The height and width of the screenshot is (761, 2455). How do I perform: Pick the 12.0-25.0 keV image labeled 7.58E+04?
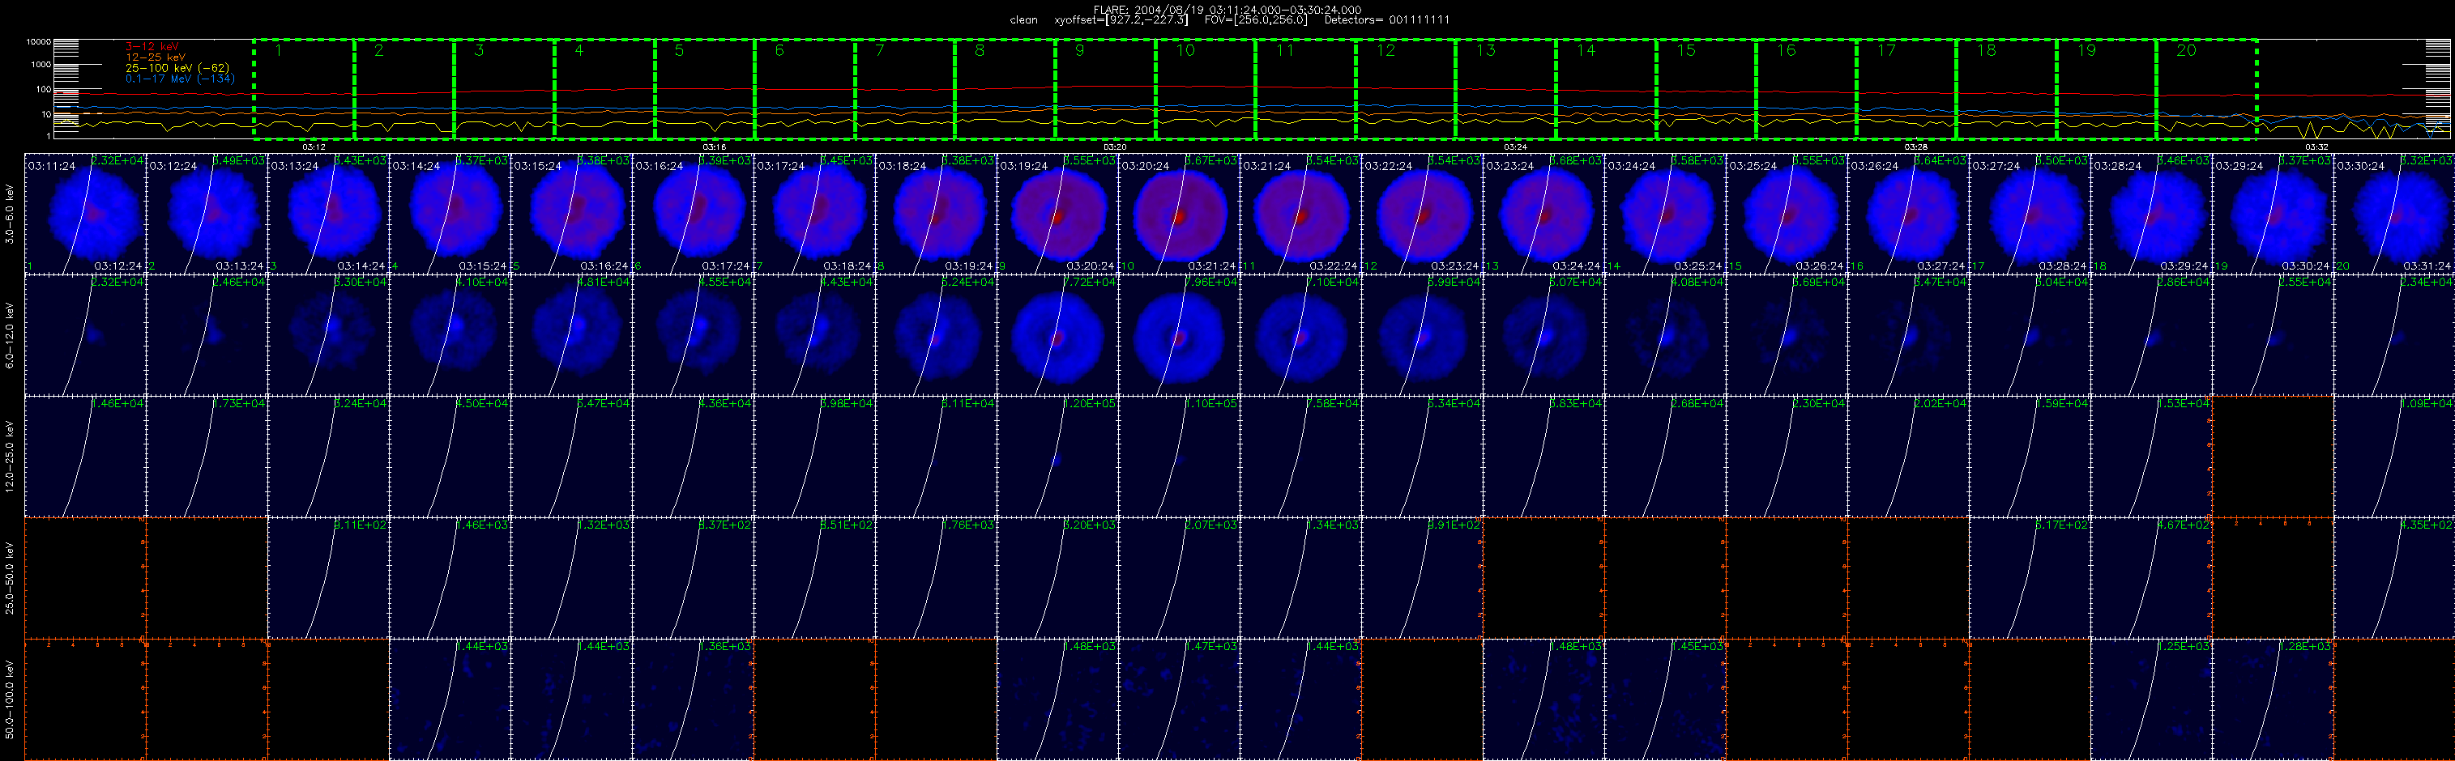tap(1301, 457)
